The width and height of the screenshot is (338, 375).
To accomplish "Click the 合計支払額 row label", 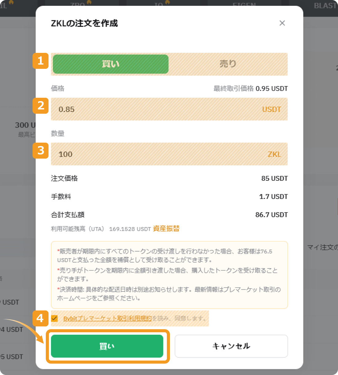I will coord(68,215).
